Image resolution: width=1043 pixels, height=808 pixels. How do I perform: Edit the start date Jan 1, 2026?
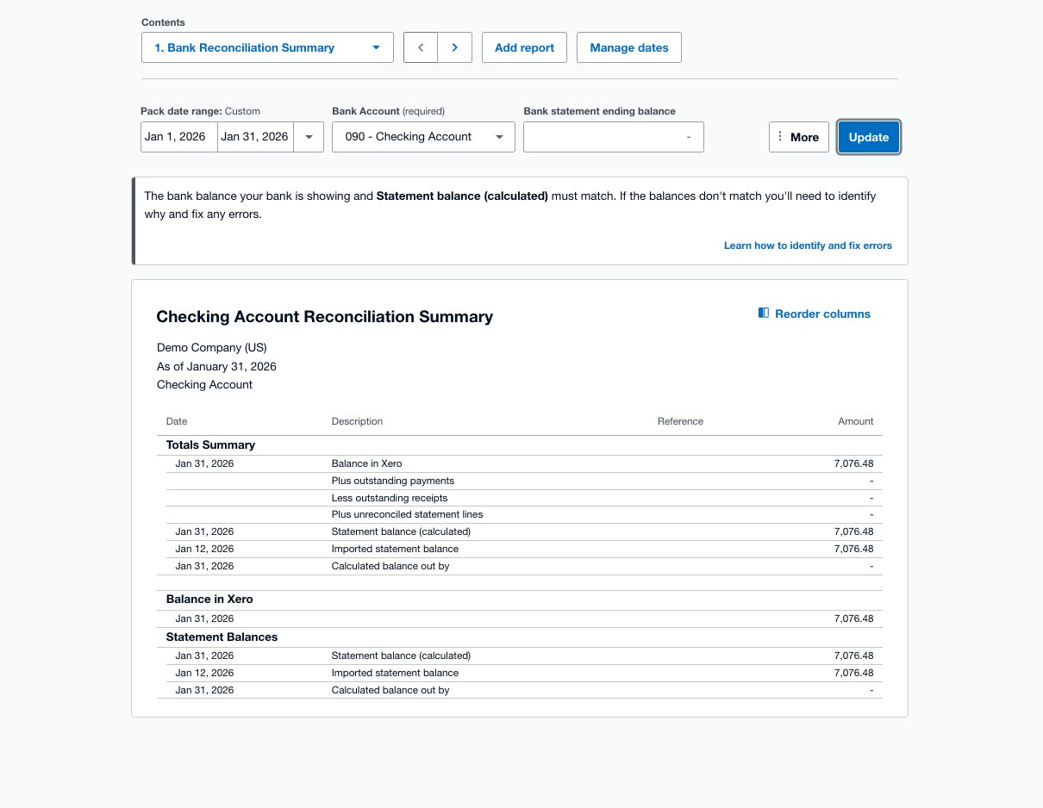click(x=179, y=137)
